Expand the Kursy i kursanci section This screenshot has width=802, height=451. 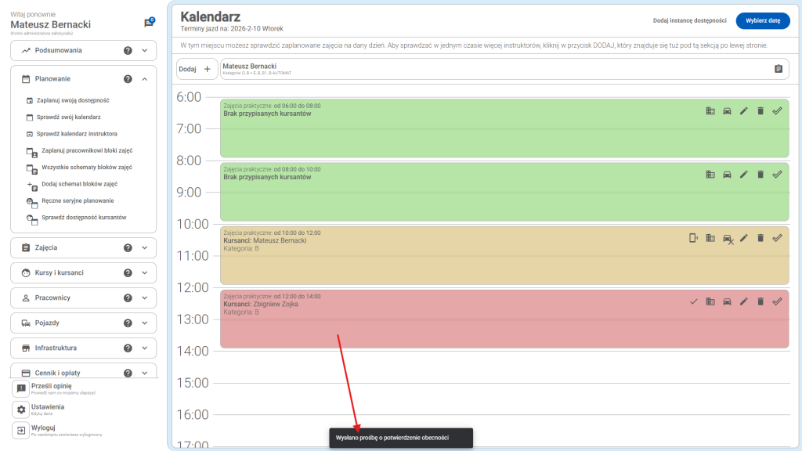point(145,273)
